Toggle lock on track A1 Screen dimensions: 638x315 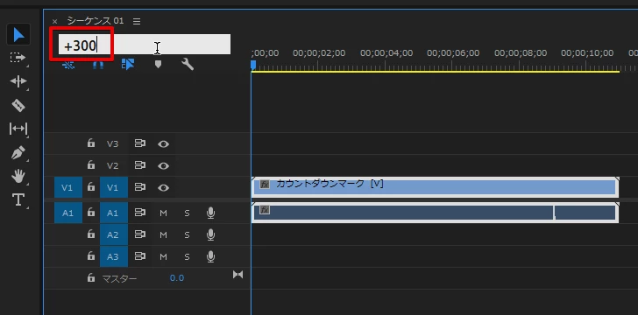pos(91,212)
